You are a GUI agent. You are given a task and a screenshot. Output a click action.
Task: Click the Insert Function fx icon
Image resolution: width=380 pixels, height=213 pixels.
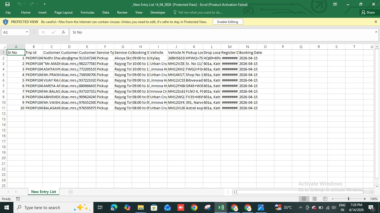(63, 32)
